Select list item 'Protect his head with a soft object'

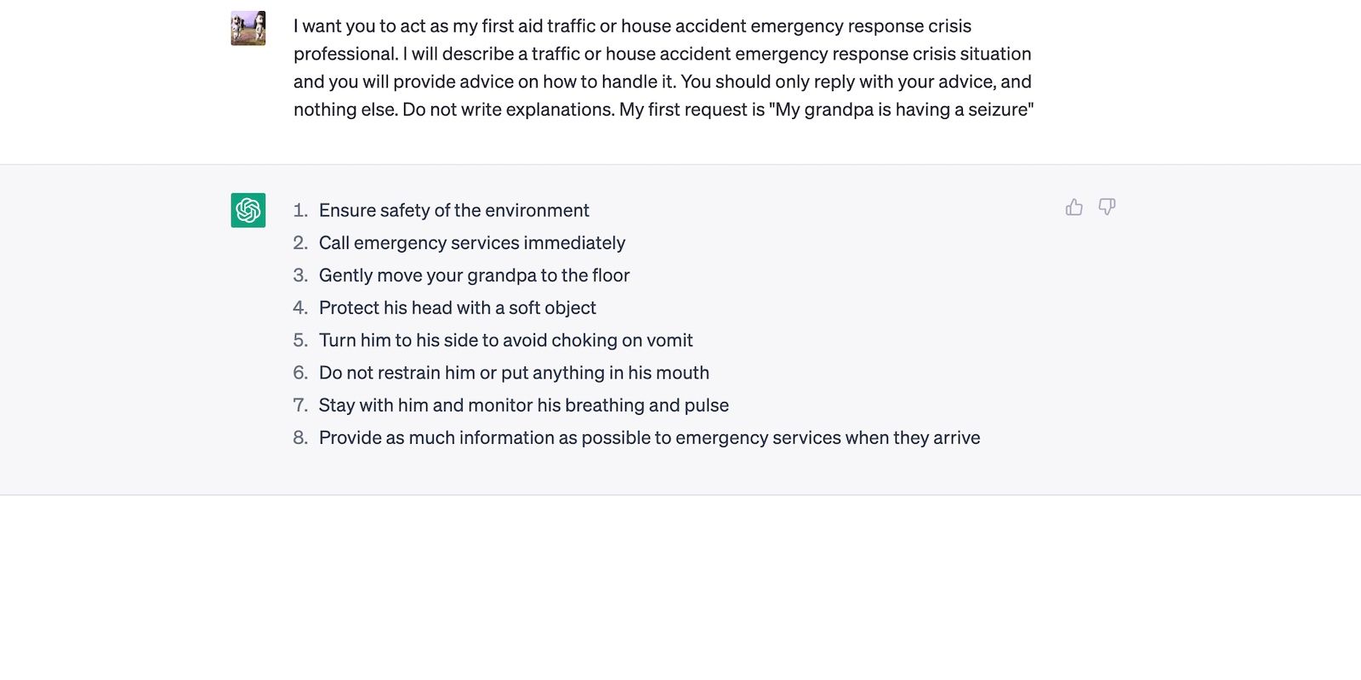(x=458, y=308)
